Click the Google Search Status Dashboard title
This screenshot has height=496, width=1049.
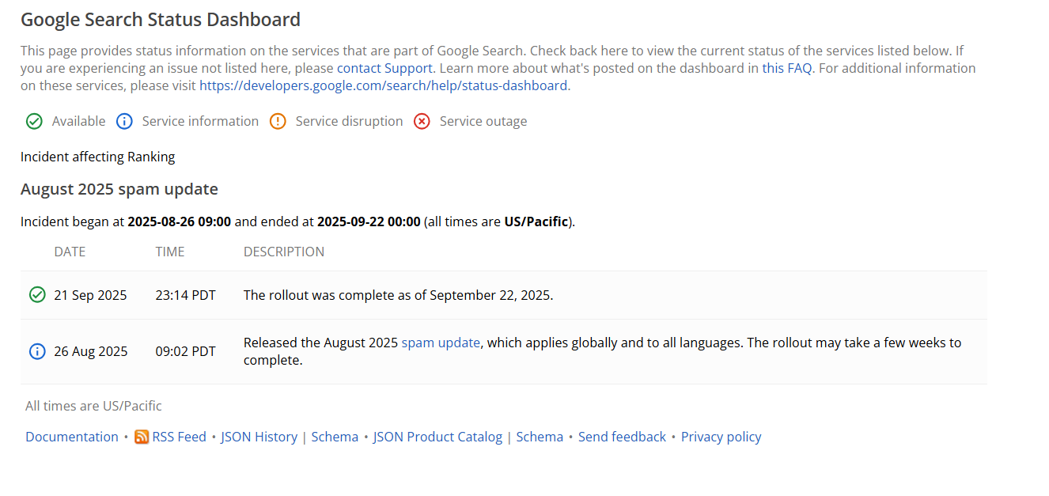click(x=161, y=20)
